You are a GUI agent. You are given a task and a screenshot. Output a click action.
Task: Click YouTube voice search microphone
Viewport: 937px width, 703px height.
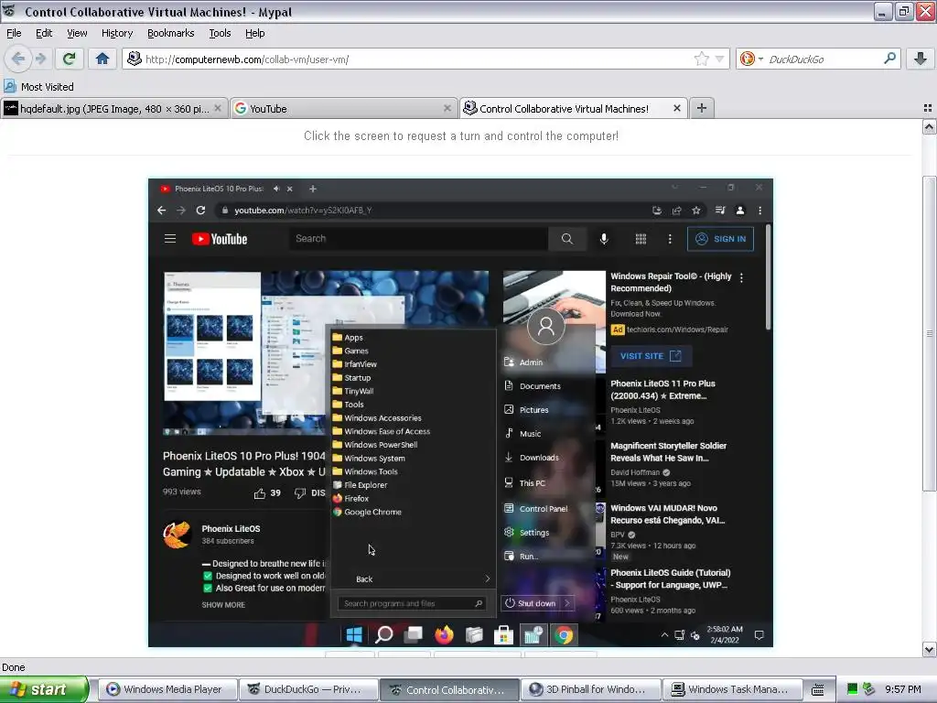(x=604, y=239)
